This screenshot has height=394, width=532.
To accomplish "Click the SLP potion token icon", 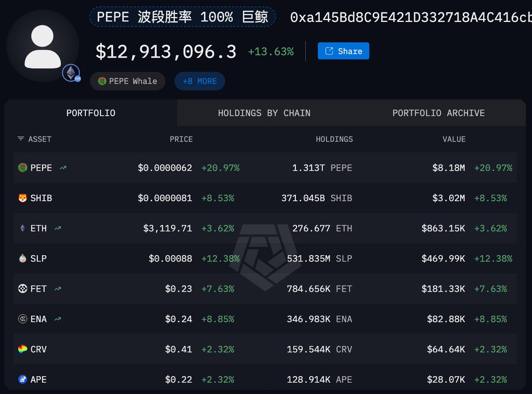I will (23, 258).
